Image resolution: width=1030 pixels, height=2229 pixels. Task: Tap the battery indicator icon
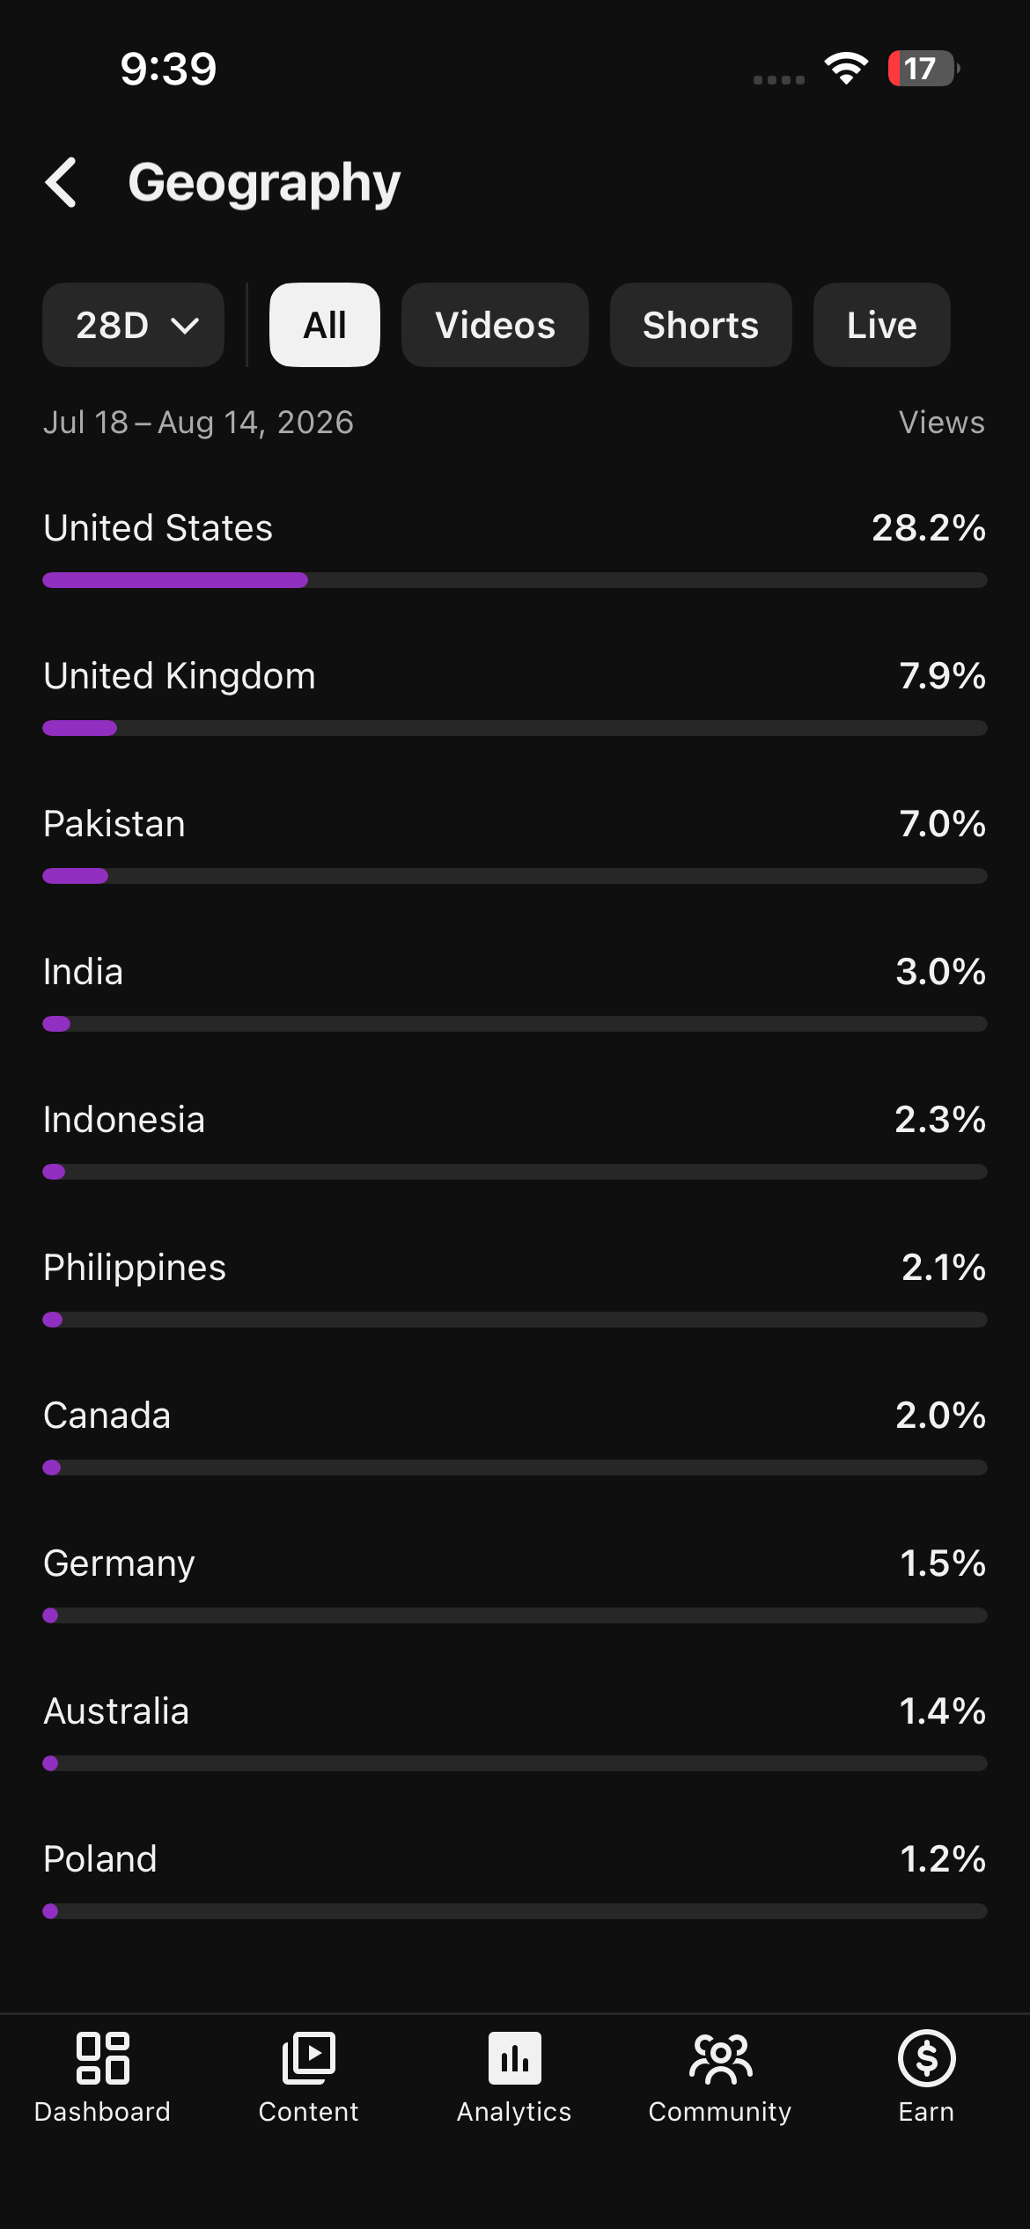tap(923, 69)
